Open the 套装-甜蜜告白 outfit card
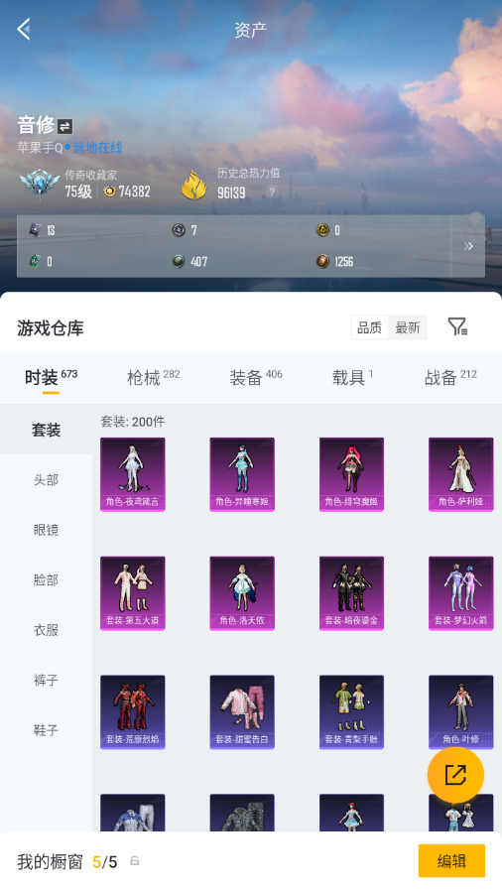This screenshot has width=502, height=890. [x=242, y=711]
